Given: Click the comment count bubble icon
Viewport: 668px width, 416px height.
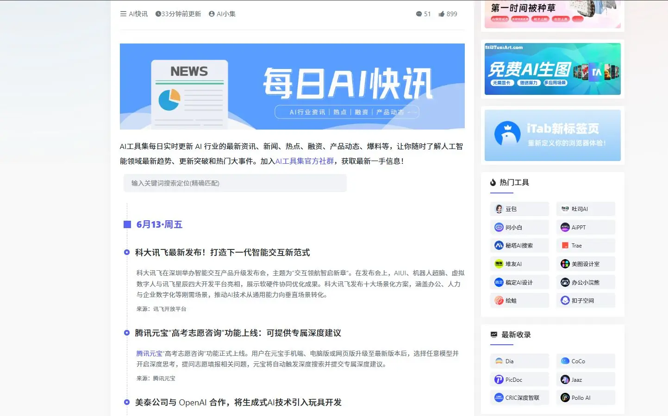Looking at the screenshot, I should tap(419, 14).
